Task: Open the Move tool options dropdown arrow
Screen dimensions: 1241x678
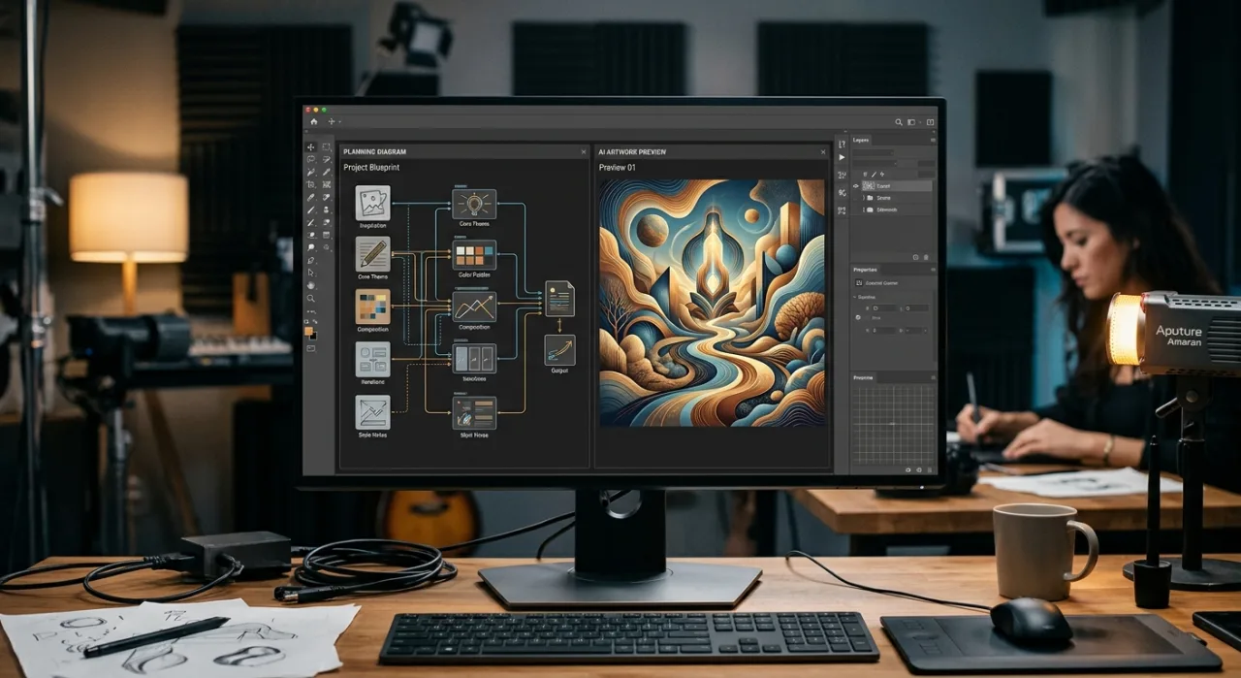Action: 339,121
